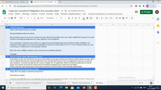Star the document

62,11
